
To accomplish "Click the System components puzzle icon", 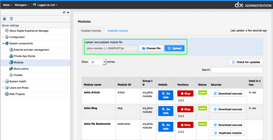I will point(7,44).
